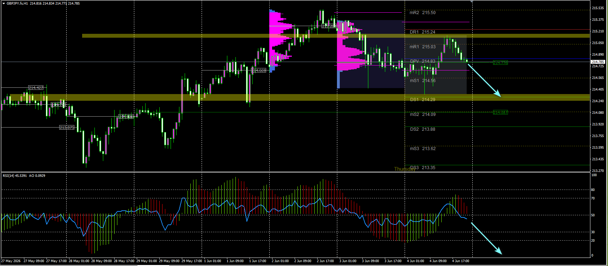Image resolution: width=608 pixels, height=266 pixels.
Task: Click the 1 Jun 01:00 time label
Action: pos(213,261)
